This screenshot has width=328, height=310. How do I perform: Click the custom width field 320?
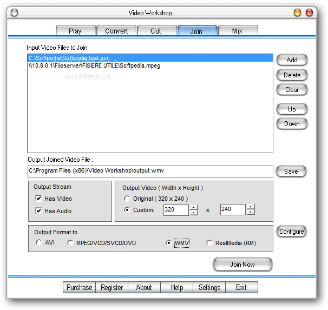coord(176,210)
